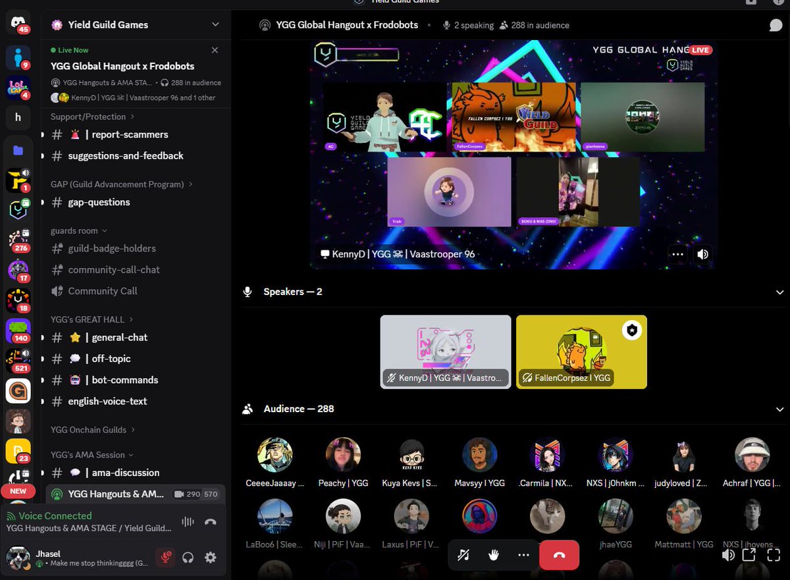This screenshot has width=790, height=580.
Task: Click '2 speaking' header indicator
Action: 468,25
